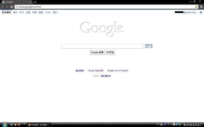Launch Internet Explorer from quick launch
This screenshot has width=204, height=127.
11,124
